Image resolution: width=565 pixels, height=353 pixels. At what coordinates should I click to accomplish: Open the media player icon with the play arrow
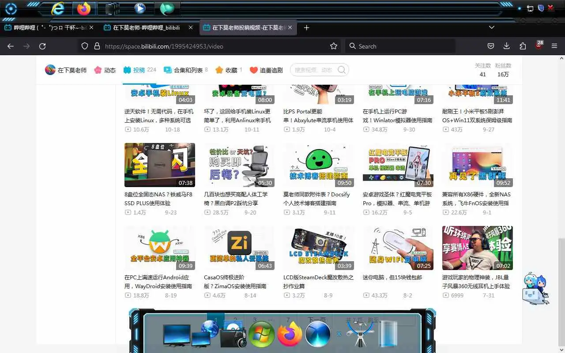click(x=140, y=8)
